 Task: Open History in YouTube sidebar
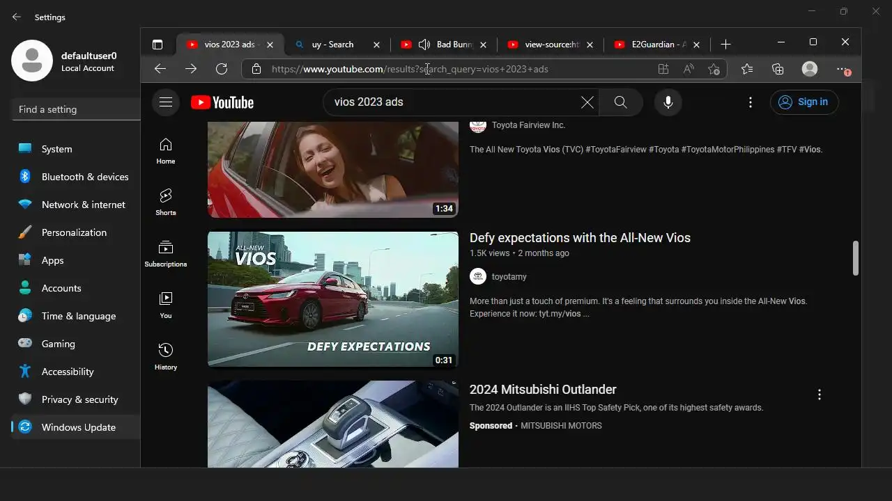click(x=166, y=357)
